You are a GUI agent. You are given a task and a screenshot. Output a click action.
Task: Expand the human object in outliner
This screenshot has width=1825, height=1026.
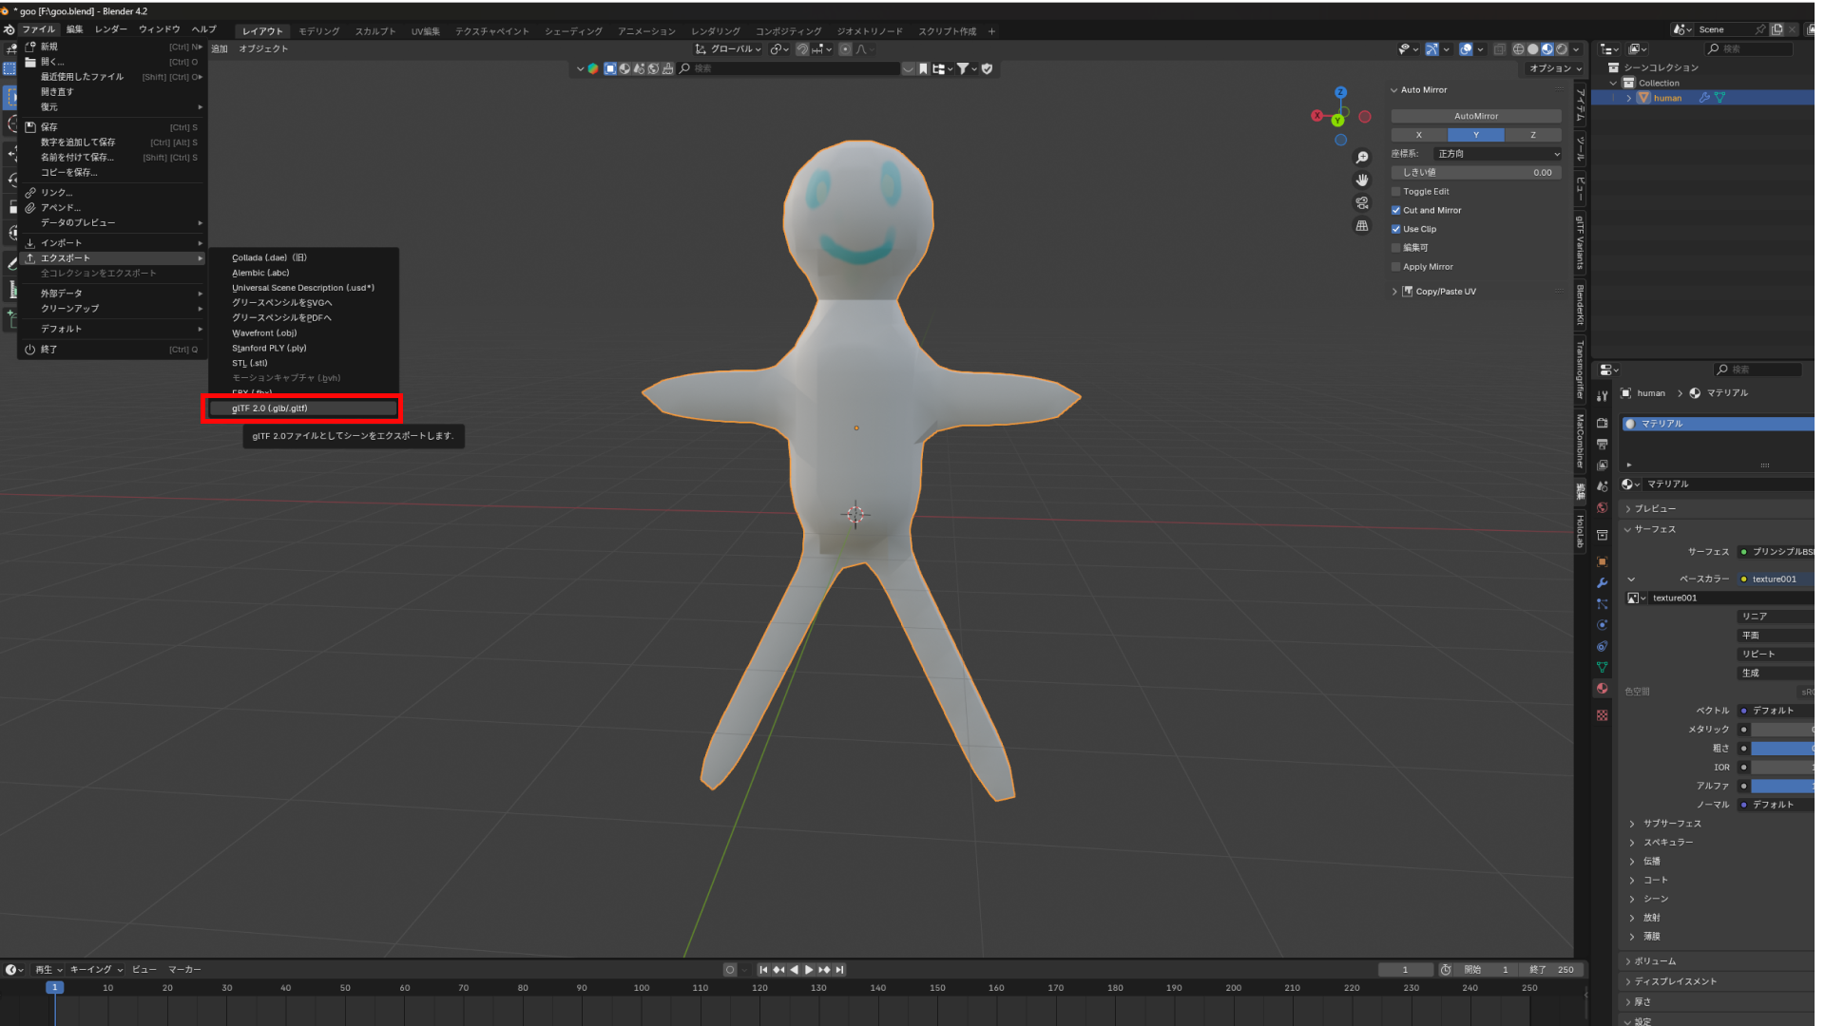coord(1628,98)
